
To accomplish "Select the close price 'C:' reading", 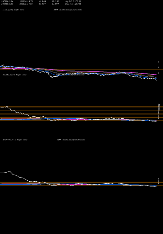I will pyautogui.click(x=42, y=4).
